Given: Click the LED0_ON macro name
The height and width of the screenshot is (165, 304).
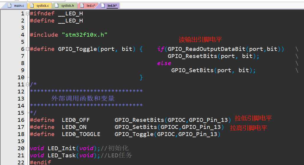Looking at the screenshot, I should 74,127.
